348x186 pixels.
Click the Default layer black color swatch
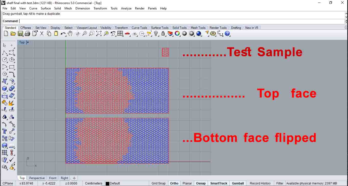click(x=108, y=183)
